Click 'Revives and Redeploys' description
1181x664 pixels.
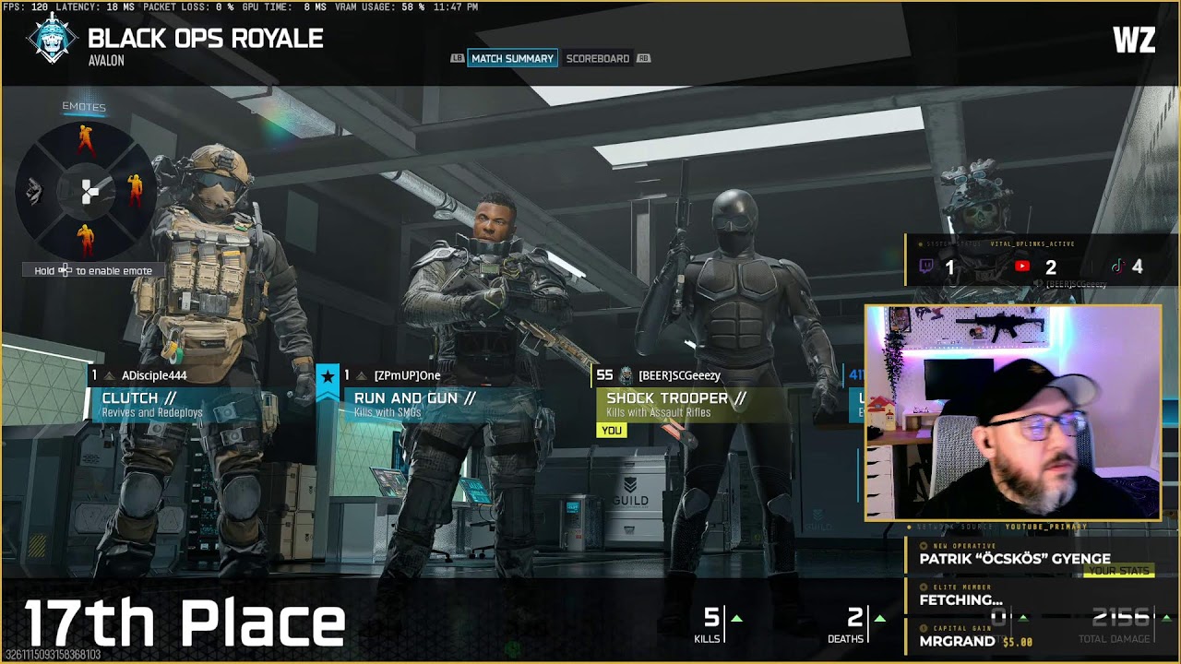(x=152, y=413)
